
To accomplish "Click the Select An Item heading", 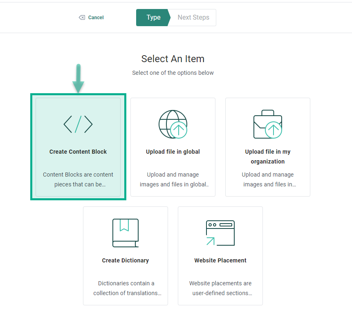I will [173, 59].
